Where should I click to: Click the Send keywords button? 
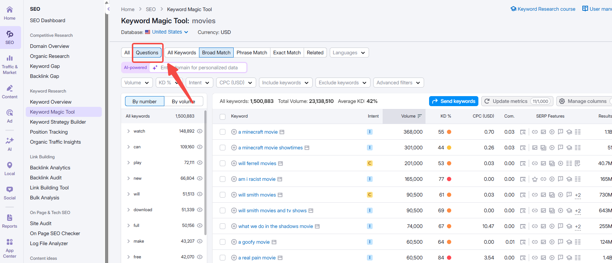[454, 101]
